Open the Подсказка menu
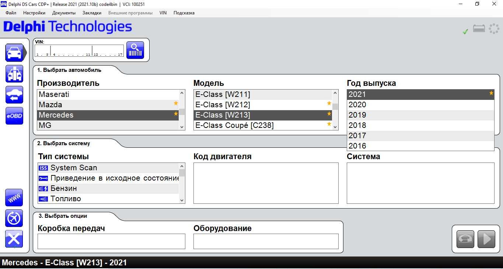The image size is (503, 269). pos(184,13)
